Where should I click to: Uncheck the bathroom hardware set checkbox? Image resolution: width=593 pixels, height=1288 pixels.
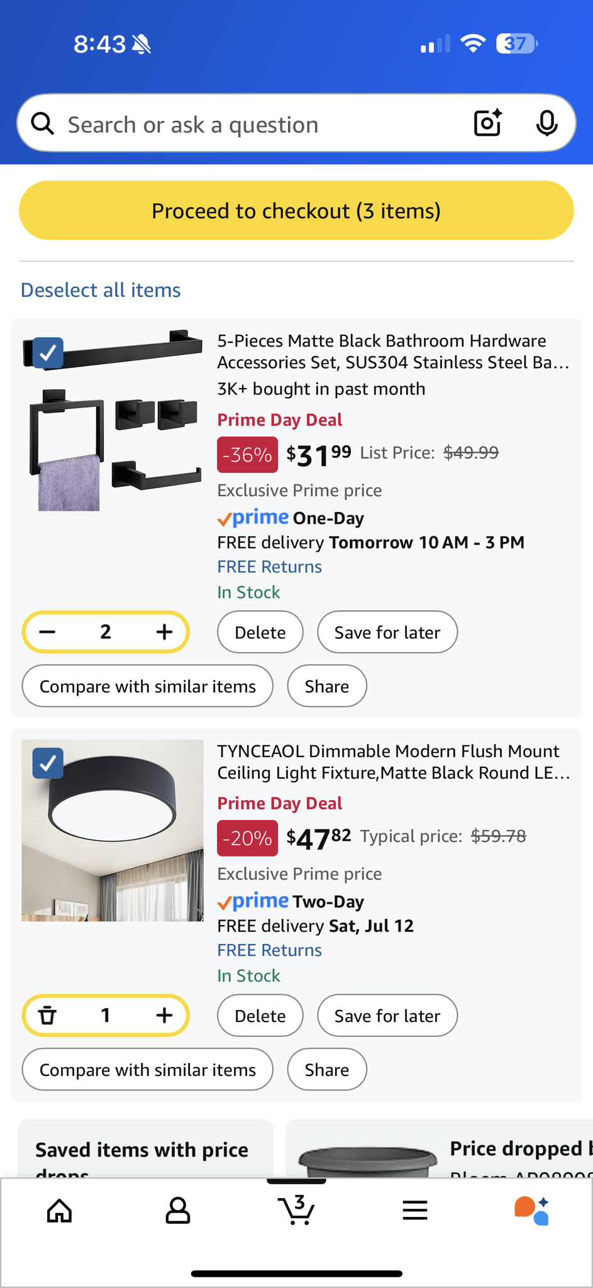click(x=48, y=353)
